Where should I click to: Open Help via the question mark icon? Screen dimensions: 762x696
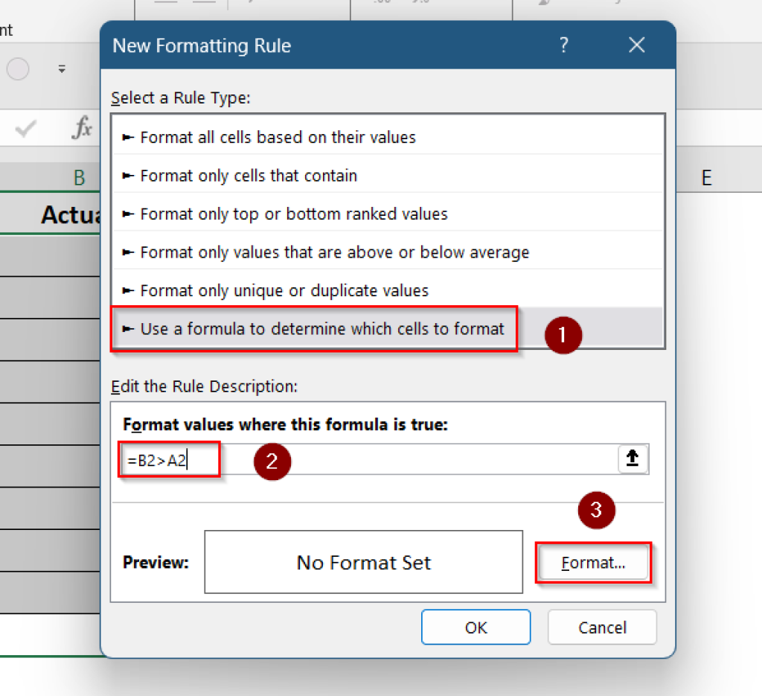(x=563, y=45)
